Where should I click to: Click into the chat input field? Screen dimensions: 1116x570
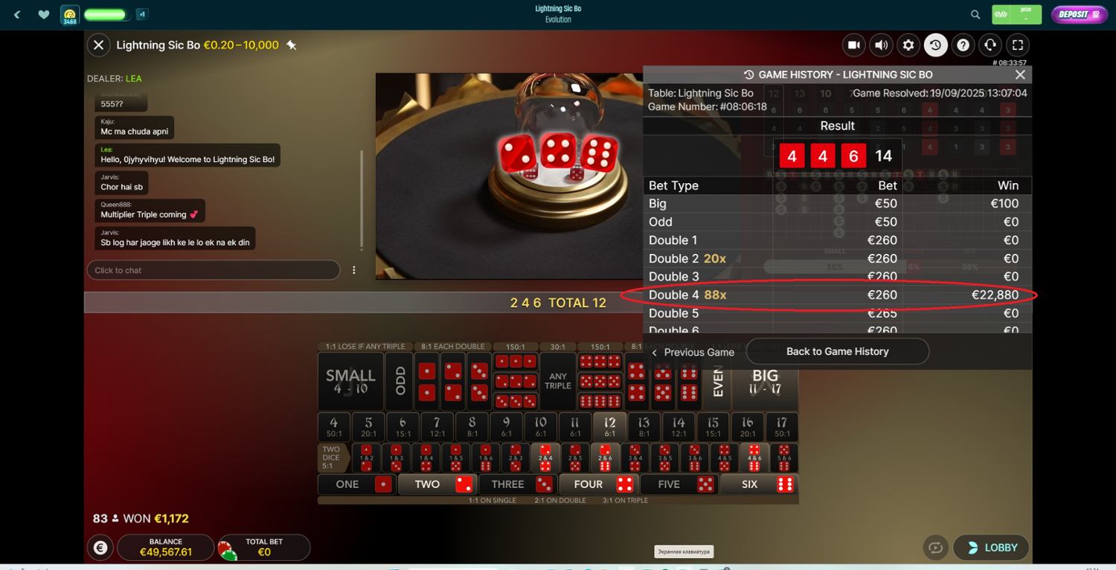(214, 270)
